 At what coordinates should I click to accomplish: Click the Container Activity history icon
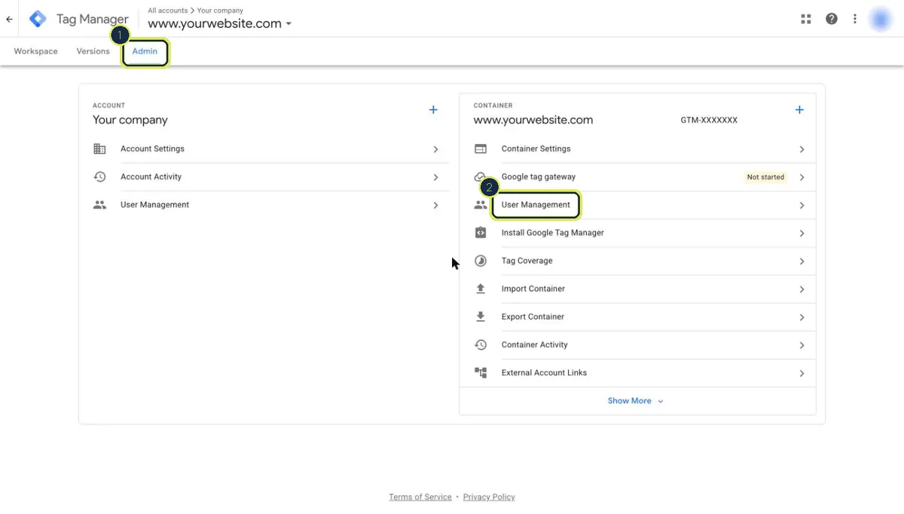(x=481, y=344)
